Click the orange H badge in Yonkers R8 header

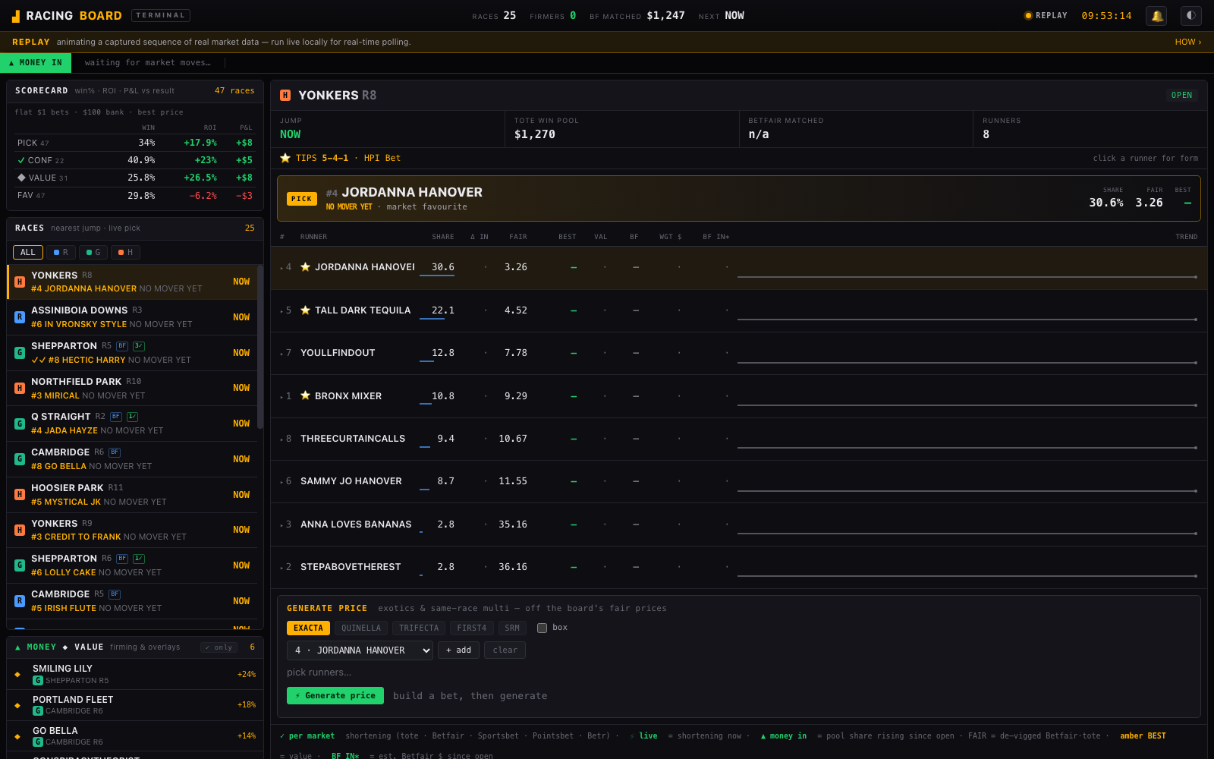tap(285, 96)
